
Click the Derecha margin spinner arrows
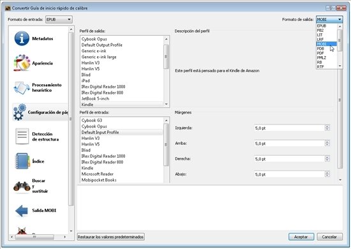[x=327, y=159]
